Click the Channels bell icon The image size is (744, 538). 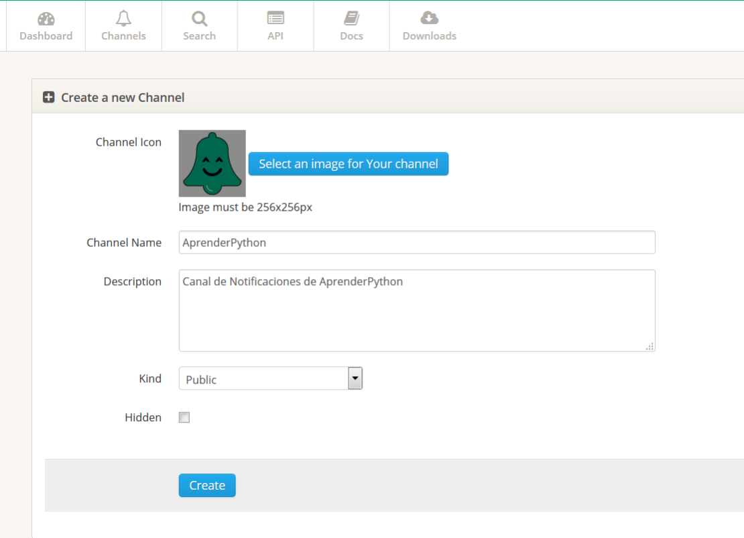click(x=123, y=19)
